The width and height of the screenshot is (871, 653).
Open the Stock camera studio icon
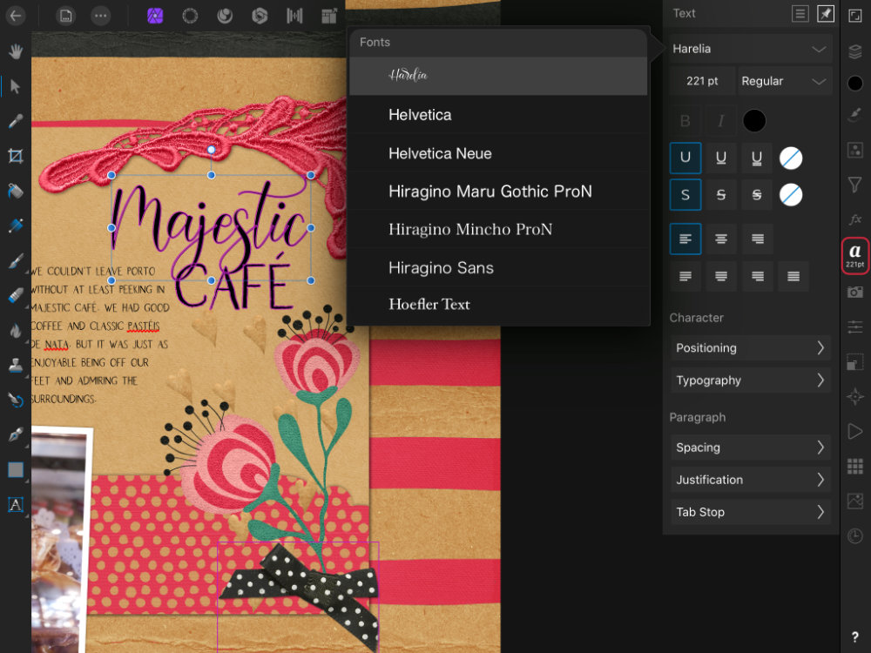pos(855,292)
